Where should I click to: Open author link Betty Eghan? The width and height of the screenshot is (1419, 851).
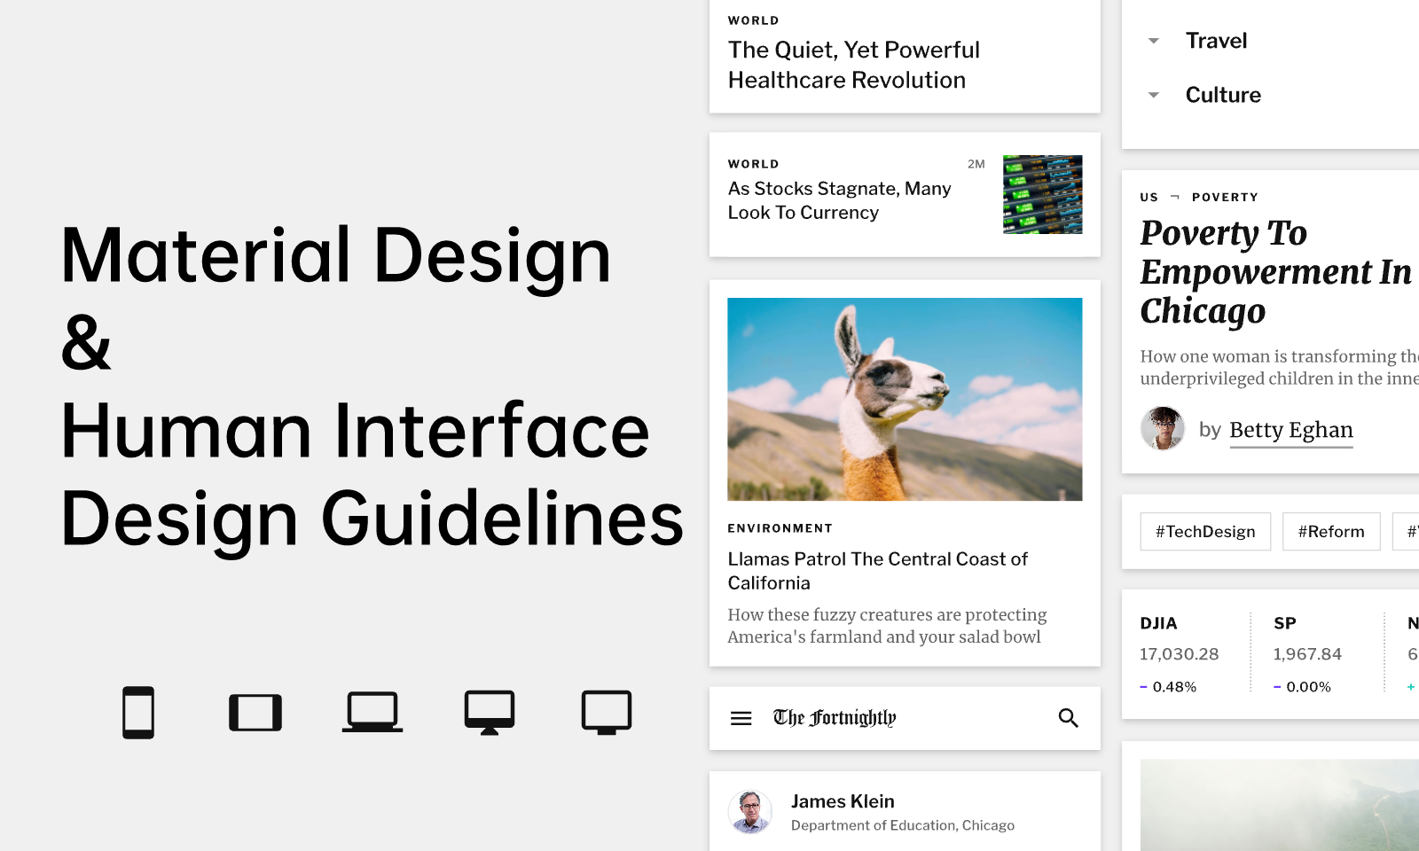(x=1291, y=431)
